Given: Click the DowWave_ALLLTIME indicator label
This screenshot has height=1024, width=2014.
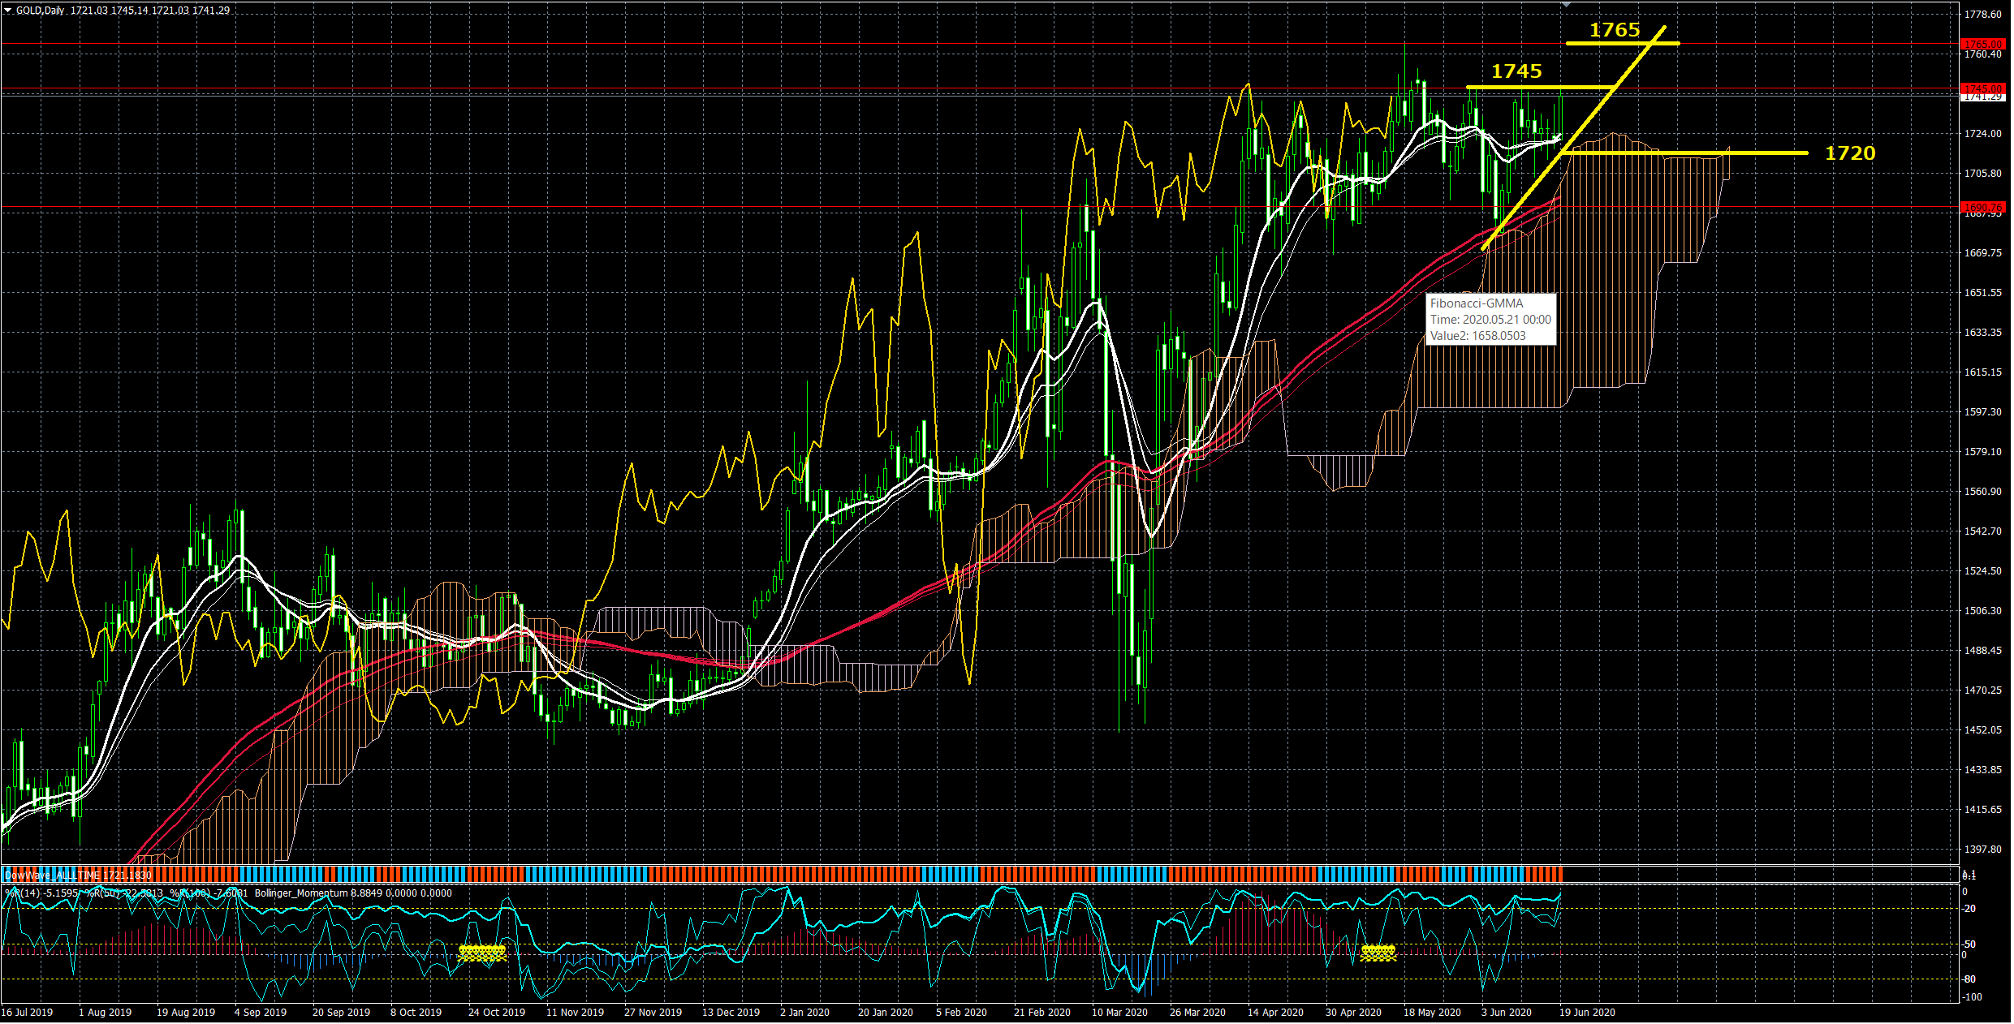Looking at the screenshot, I should pos(78,875).
